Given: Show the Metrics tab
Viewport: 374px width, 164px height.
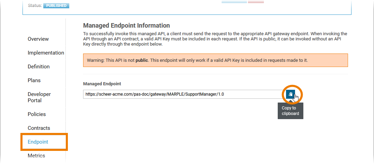Looking at the screenshot, I should coord(36,156).
